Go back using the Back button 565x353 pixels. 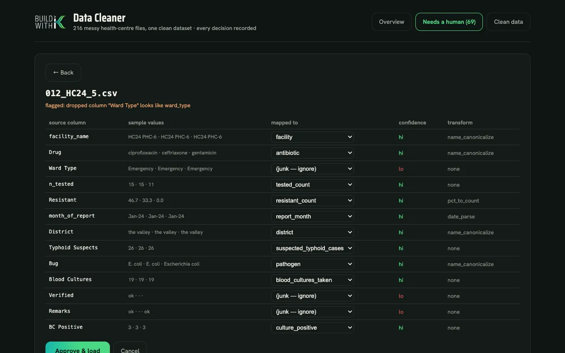[x=63, y=72]
